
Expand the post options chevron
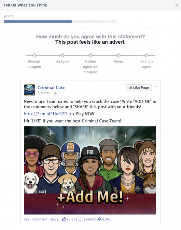tap(156, 86)
